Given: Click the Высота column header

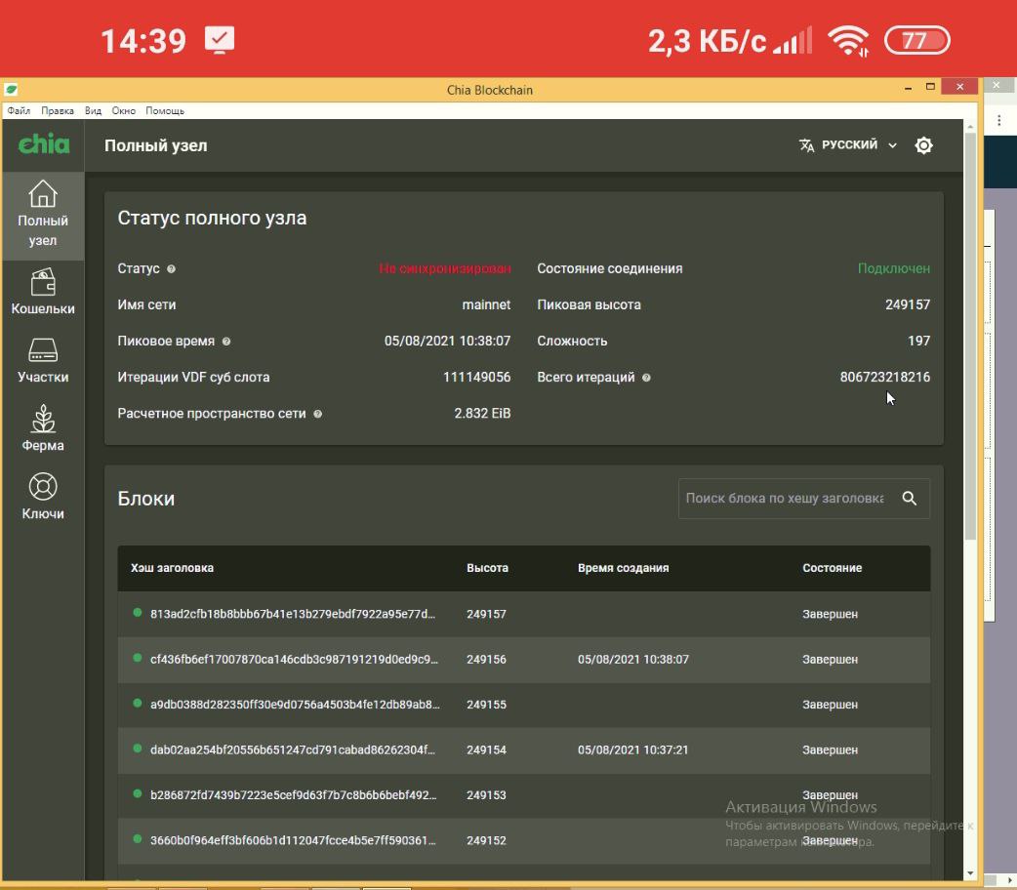Looking at the screenshot, I should pyautogui.click(x=487, y=568).
